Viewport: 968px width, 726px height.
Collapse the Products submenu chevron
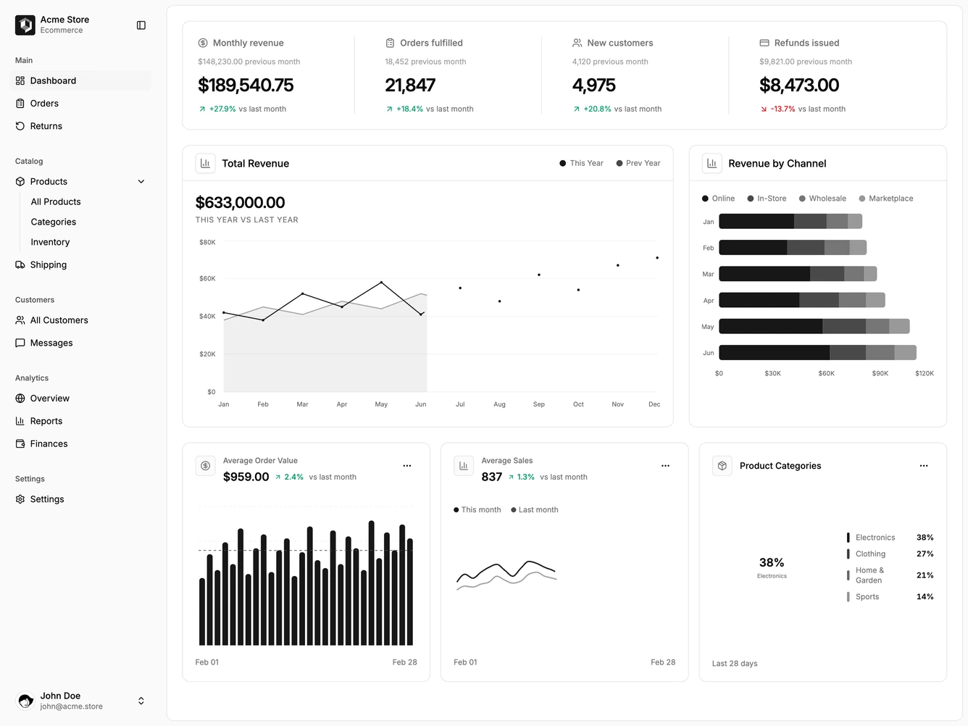(141, 182)
